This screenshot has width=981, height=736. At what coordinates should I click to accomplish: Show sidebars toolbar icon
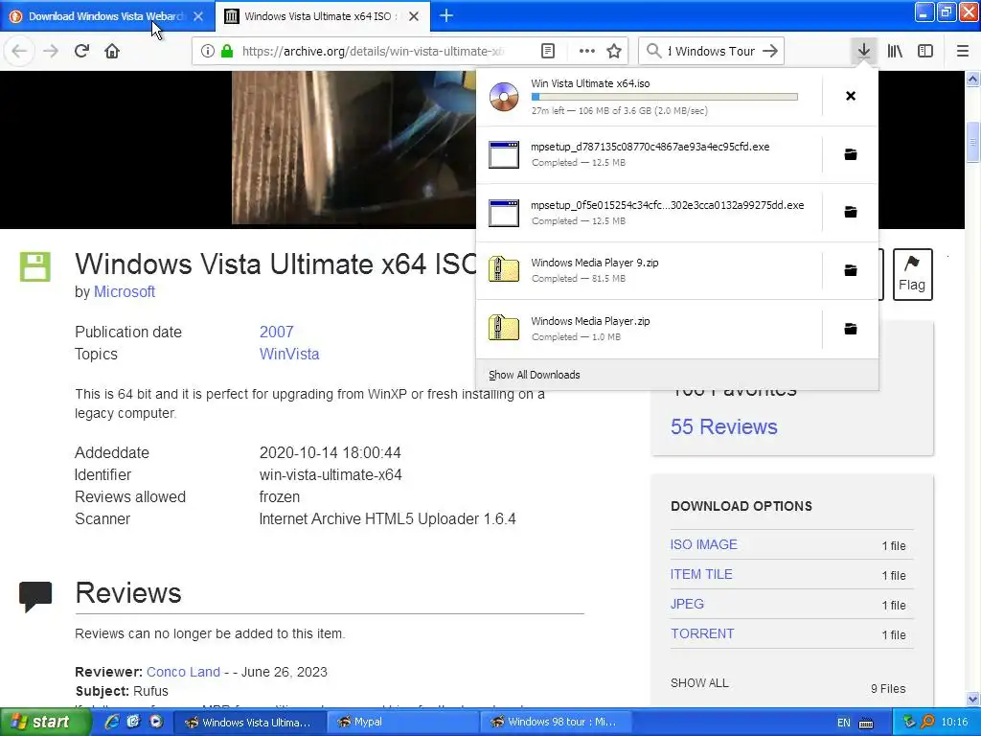(x=925, y=52)
